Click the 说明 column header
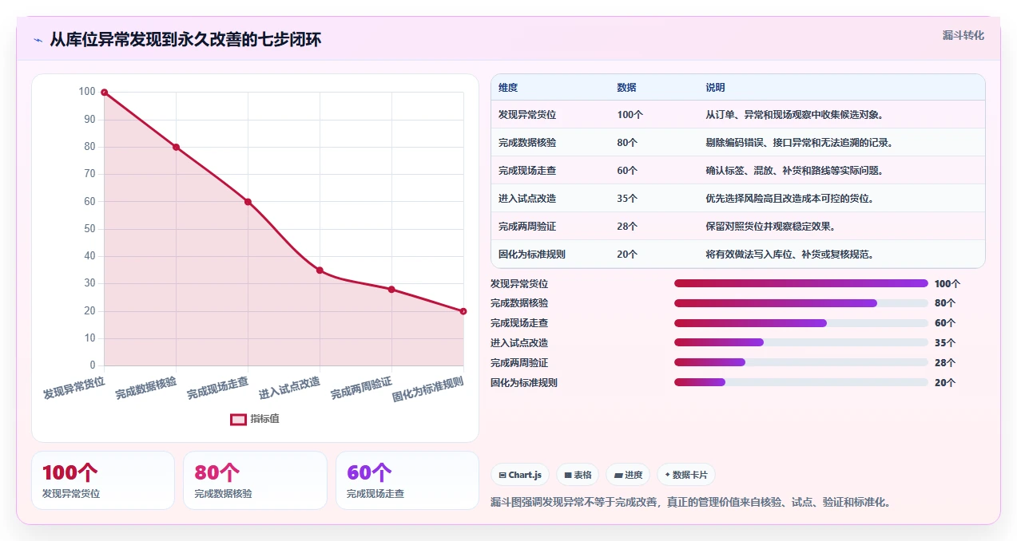This screenshot has width=1017, height=541. 715,88
